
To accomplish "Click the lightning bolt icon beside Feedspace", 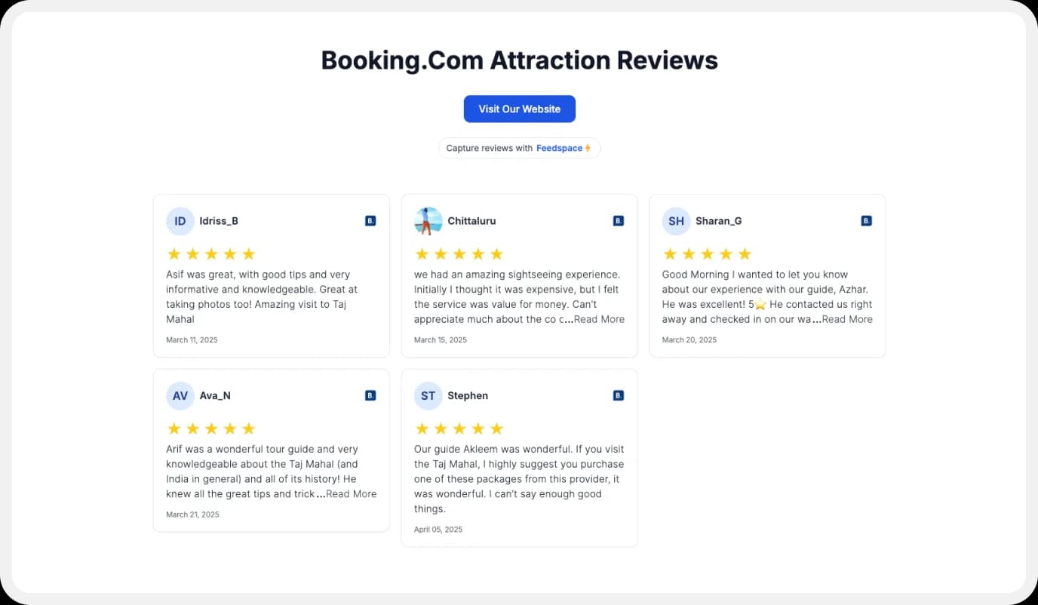I will [x=588, y=147].
